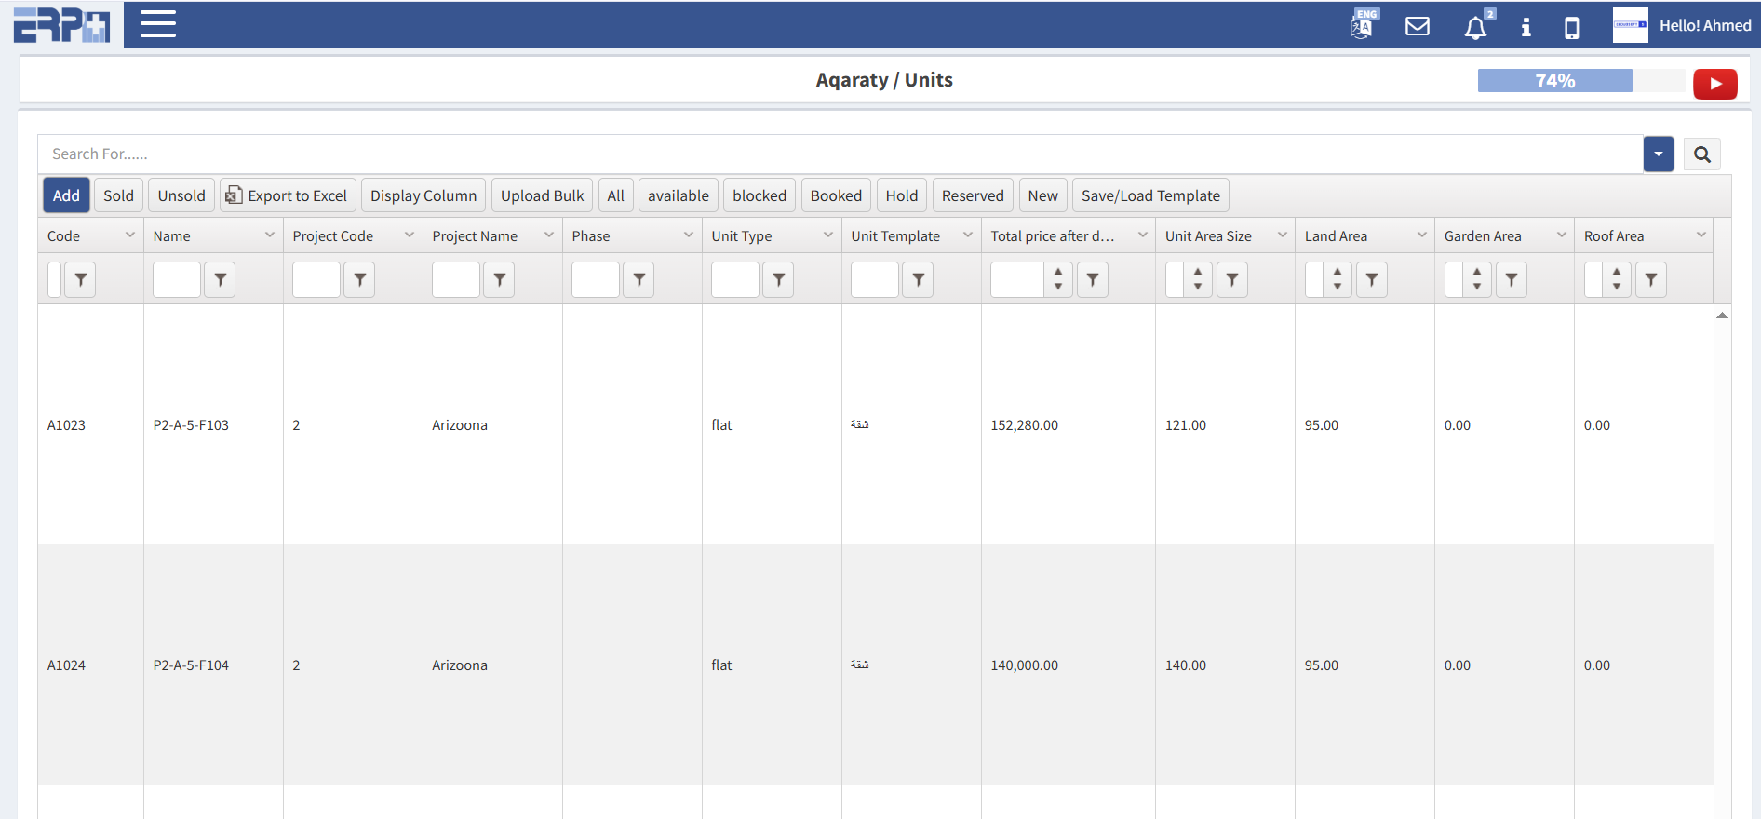Click the magnifier search button
The width and height of the screenshot is (1761, 819).
1701,154
